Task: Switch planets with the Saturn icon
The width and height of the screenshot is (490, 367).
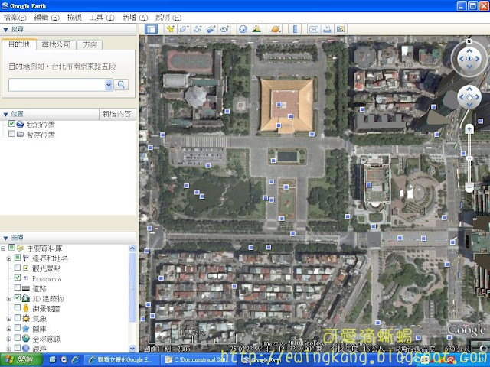Action: click(276, 29)
